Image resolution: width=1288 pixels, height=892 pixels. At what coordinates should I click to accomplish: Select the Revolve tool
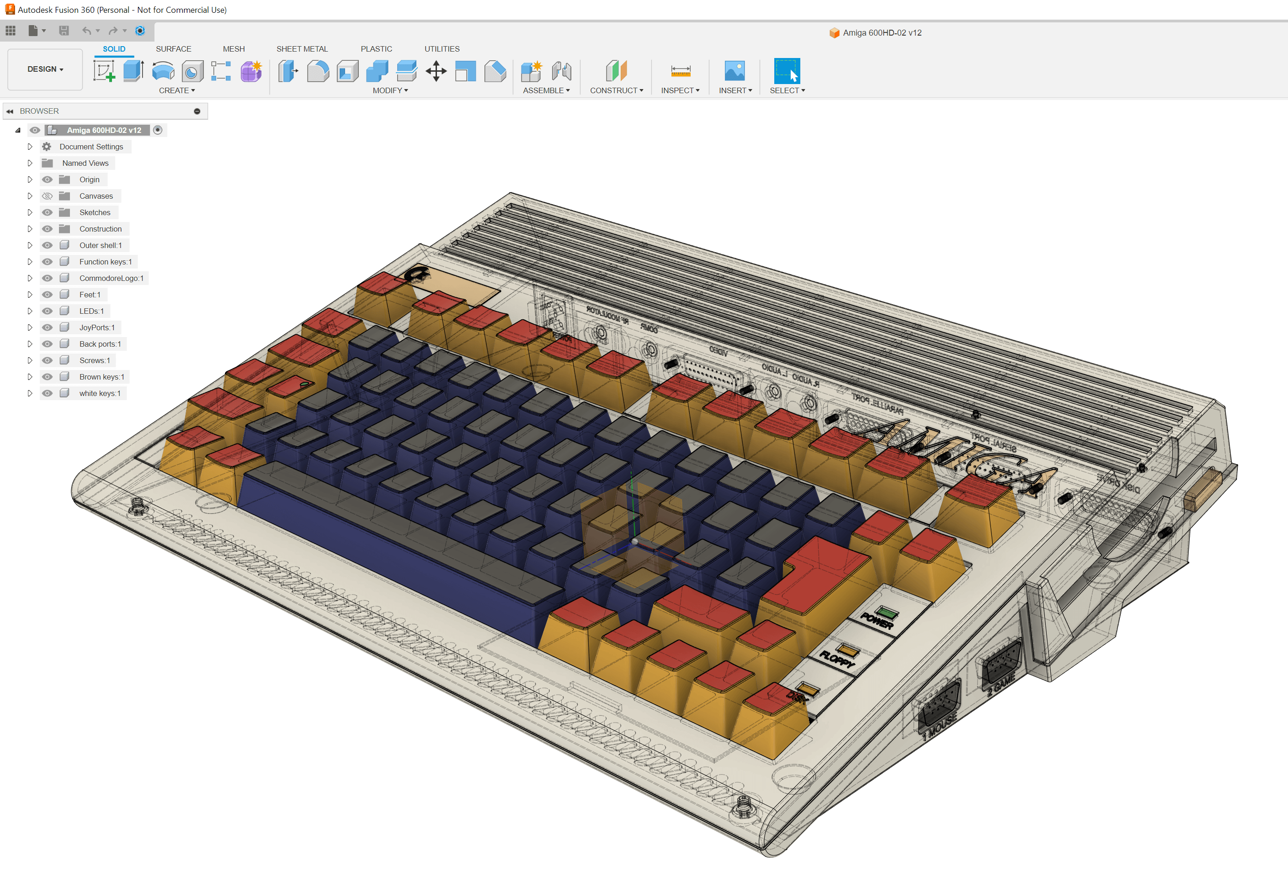click(163, 72)
